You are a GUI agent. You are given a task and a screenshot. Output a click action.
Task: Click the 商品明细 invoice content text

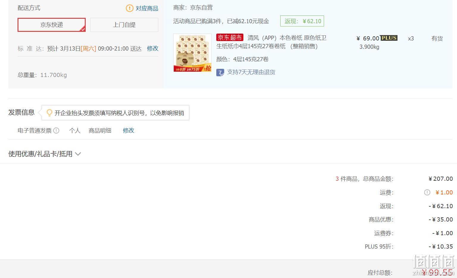(x=100, y=131)
